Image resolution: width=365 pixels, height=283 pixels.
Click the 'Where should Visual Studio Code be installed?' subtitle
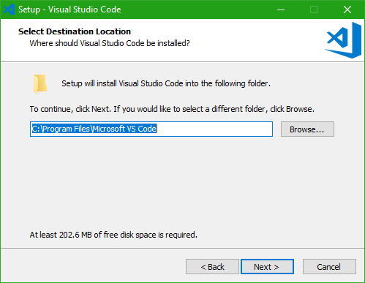[x=110, y=43]
